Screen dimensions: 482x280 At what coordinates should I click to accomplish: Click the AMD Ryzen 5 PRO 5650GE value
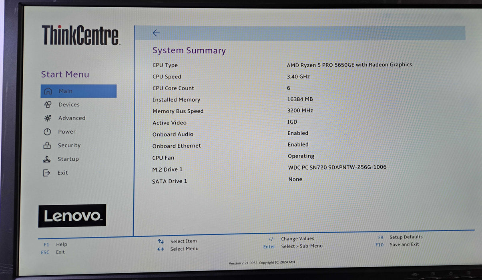coord(349,64)
